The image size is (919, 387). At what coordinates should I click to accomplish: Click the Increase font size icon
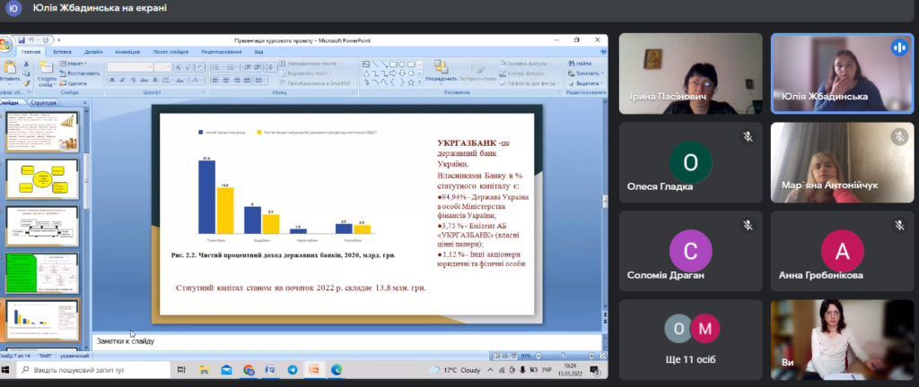point(179,67)
